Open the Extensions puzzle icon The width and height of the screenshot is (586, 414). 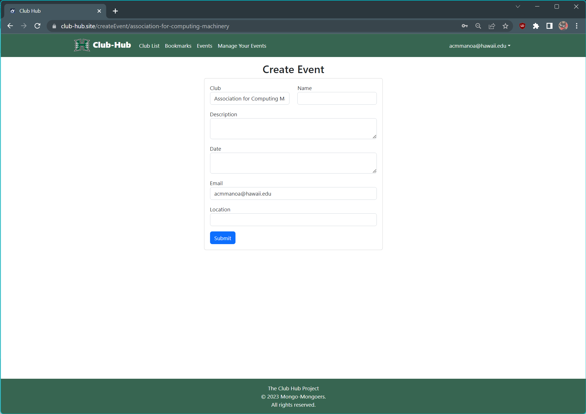536,26
